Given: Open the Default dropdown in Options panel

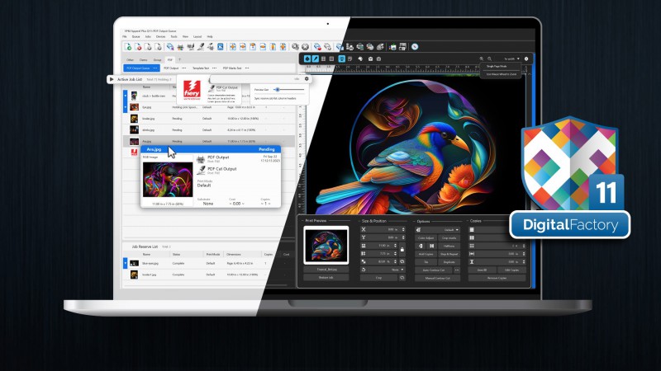Looking at the screenshot, I should click(x=451, y=230).
